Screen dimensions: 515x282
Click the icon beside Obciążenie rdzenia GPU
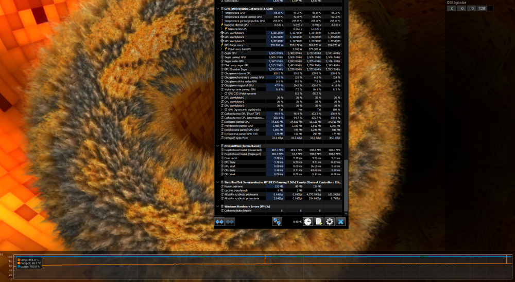click(x=222, y=73)
